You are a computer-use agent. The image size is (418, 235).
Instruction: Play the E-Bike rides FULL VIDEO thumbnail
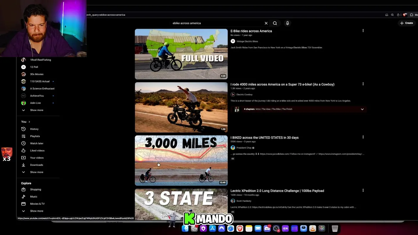click(181, 54)
